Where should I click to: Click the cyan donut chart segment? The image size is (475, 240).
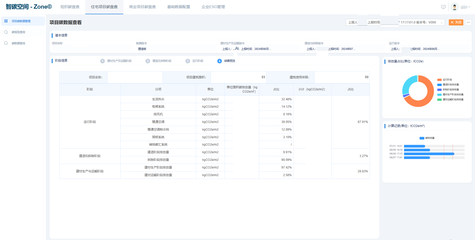click(x=408, y=83)
